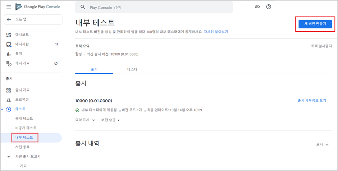Click the search magnifier icon
The height and width of the screenshot is (171, 338).
pos(83,7)
